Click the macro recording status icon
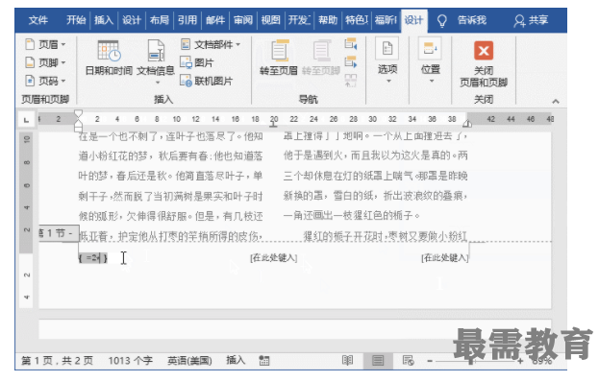599x382 pixels. point(264,361)
